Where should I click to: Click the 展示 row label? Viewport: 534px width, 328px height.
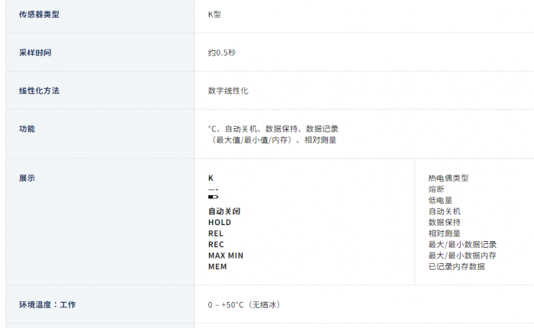point(27,178)
